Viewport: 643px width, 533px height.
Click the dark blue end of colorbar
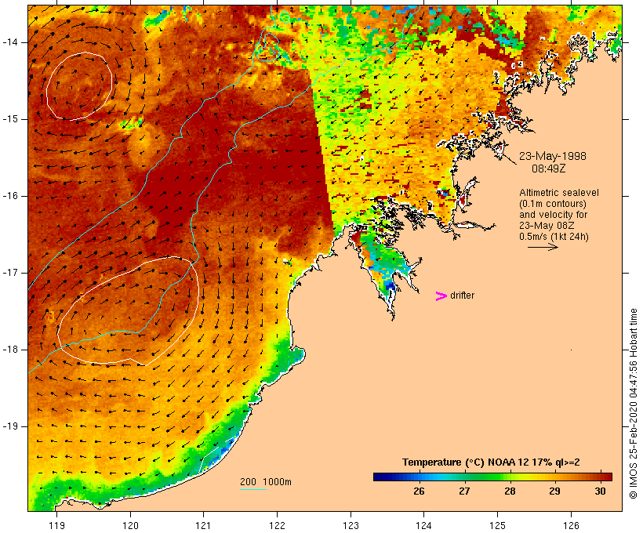click(380, 477)
